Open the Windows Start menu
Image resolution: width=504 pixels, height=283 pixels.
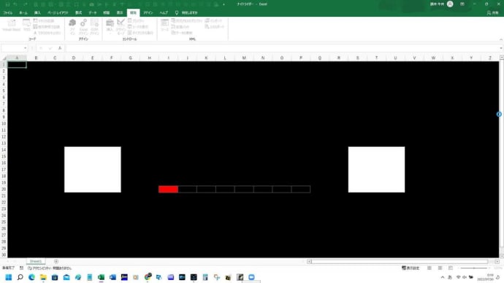9,277
